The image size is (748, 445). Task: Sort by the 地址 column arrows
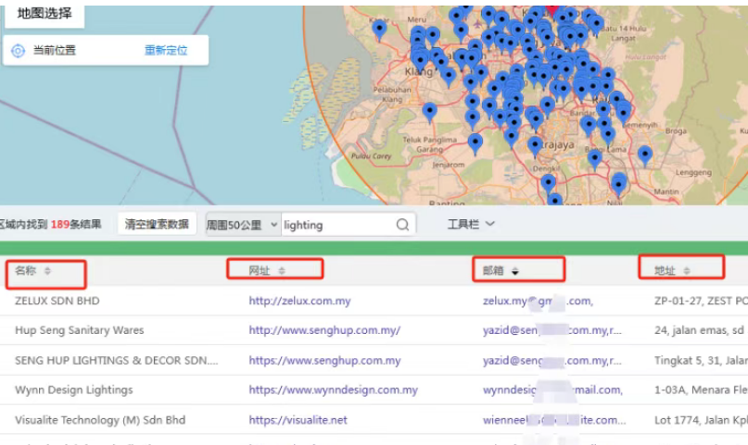coord(686,271)
